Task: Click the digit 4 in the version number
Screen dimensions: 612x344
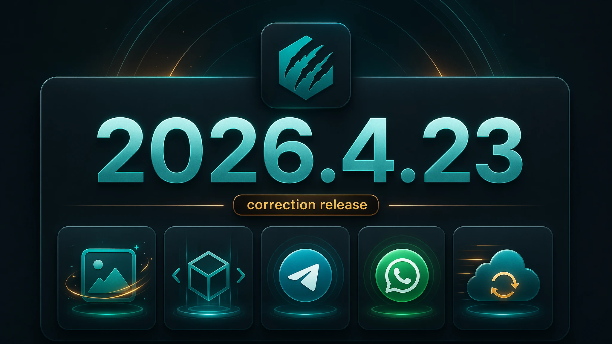Action: coord(368,149)
